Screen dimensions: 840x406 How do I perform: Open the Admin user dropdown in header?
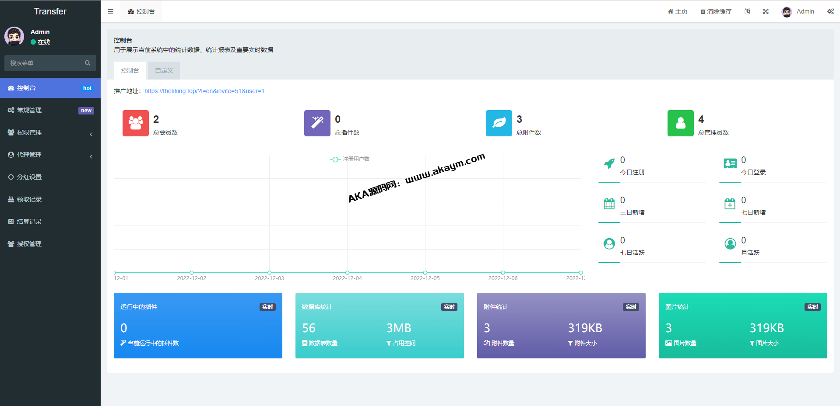(798, 11)
